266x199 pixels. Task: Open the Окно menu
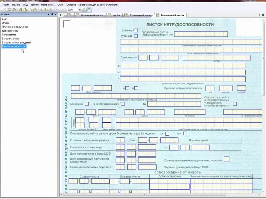(61, 5)
